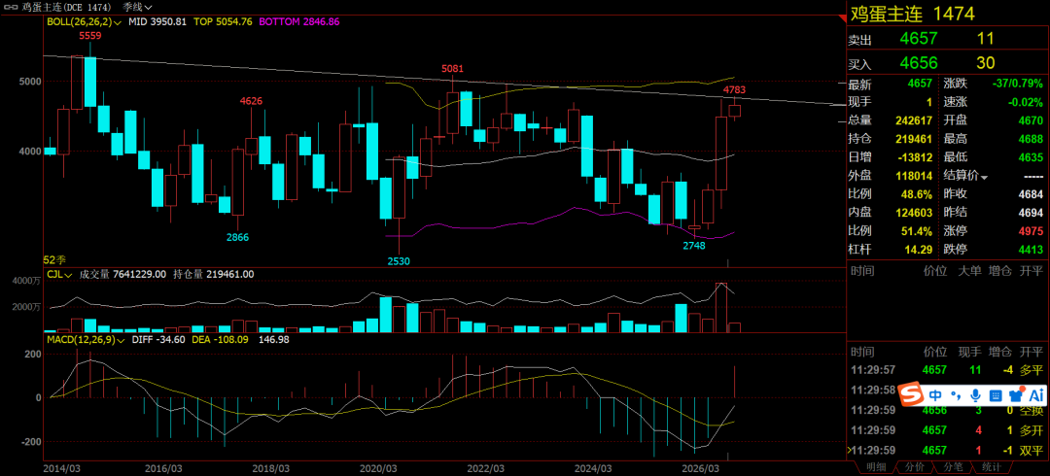Image resolution: width=1050 pixels, height=476 pixels.
Task: Click the 4626 price label
Action: coord(251,101)
